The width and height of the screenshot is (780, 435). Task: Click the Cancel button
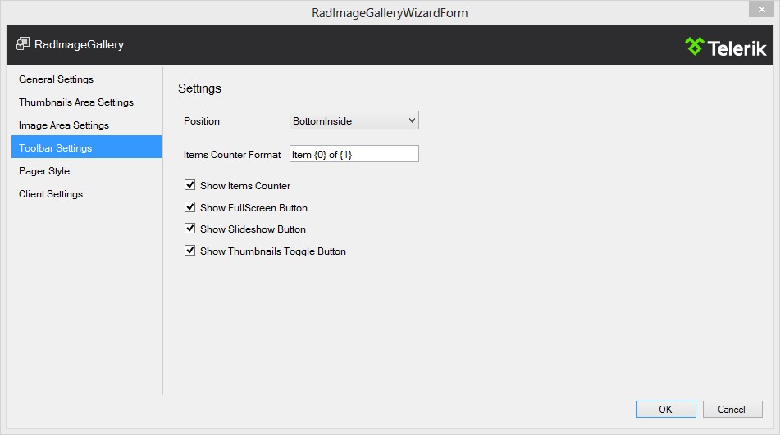pyautogui.click(x=732, y=410)
